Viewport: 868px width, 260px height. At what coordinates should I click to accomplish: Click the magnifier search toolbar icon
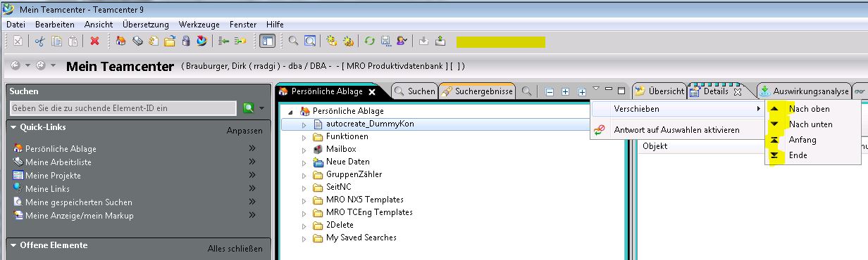294,41
